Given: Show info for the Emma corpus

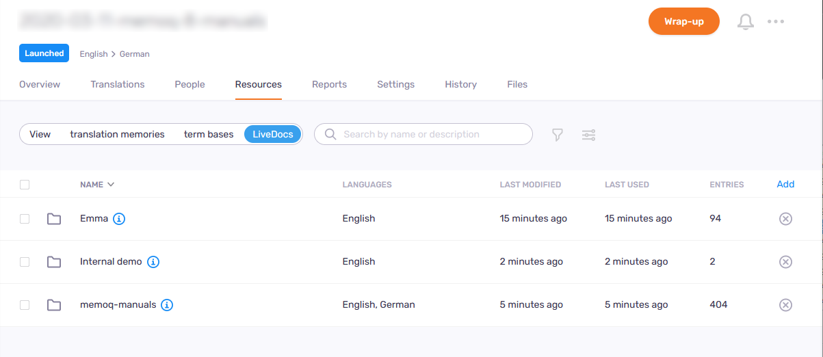Looking at the screenshot, I should pos(119,219).
